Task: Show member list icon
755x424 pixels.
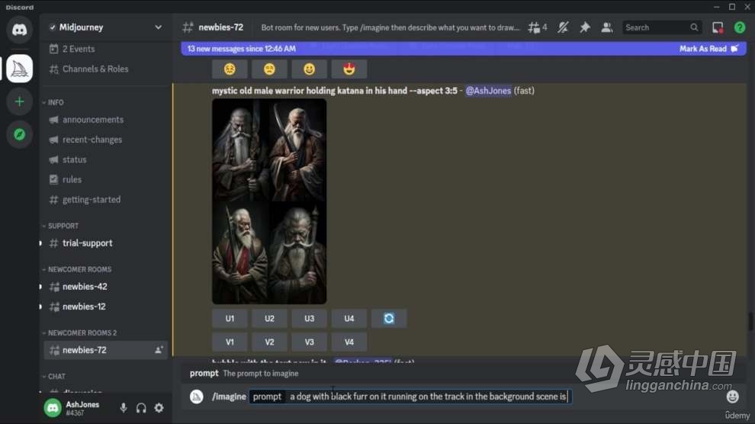Action: [607, 27]
